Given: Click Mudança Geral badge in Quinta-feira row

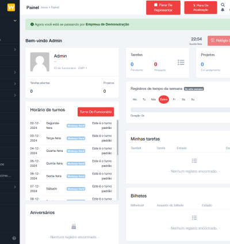Looking at the screenshot, I should click(76, 163).
